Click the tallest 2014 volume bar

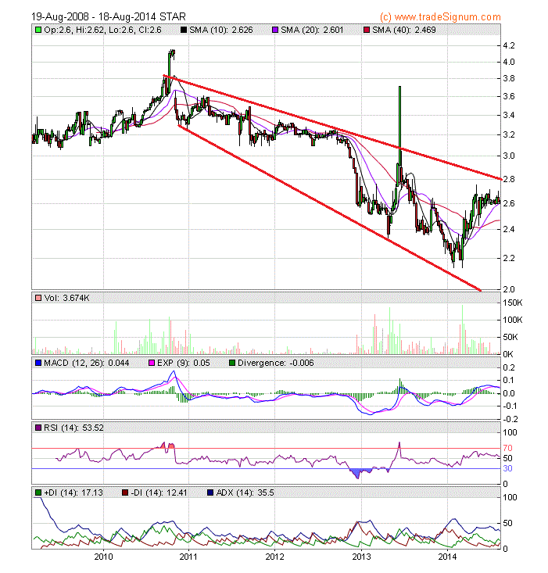pos(463,329)
